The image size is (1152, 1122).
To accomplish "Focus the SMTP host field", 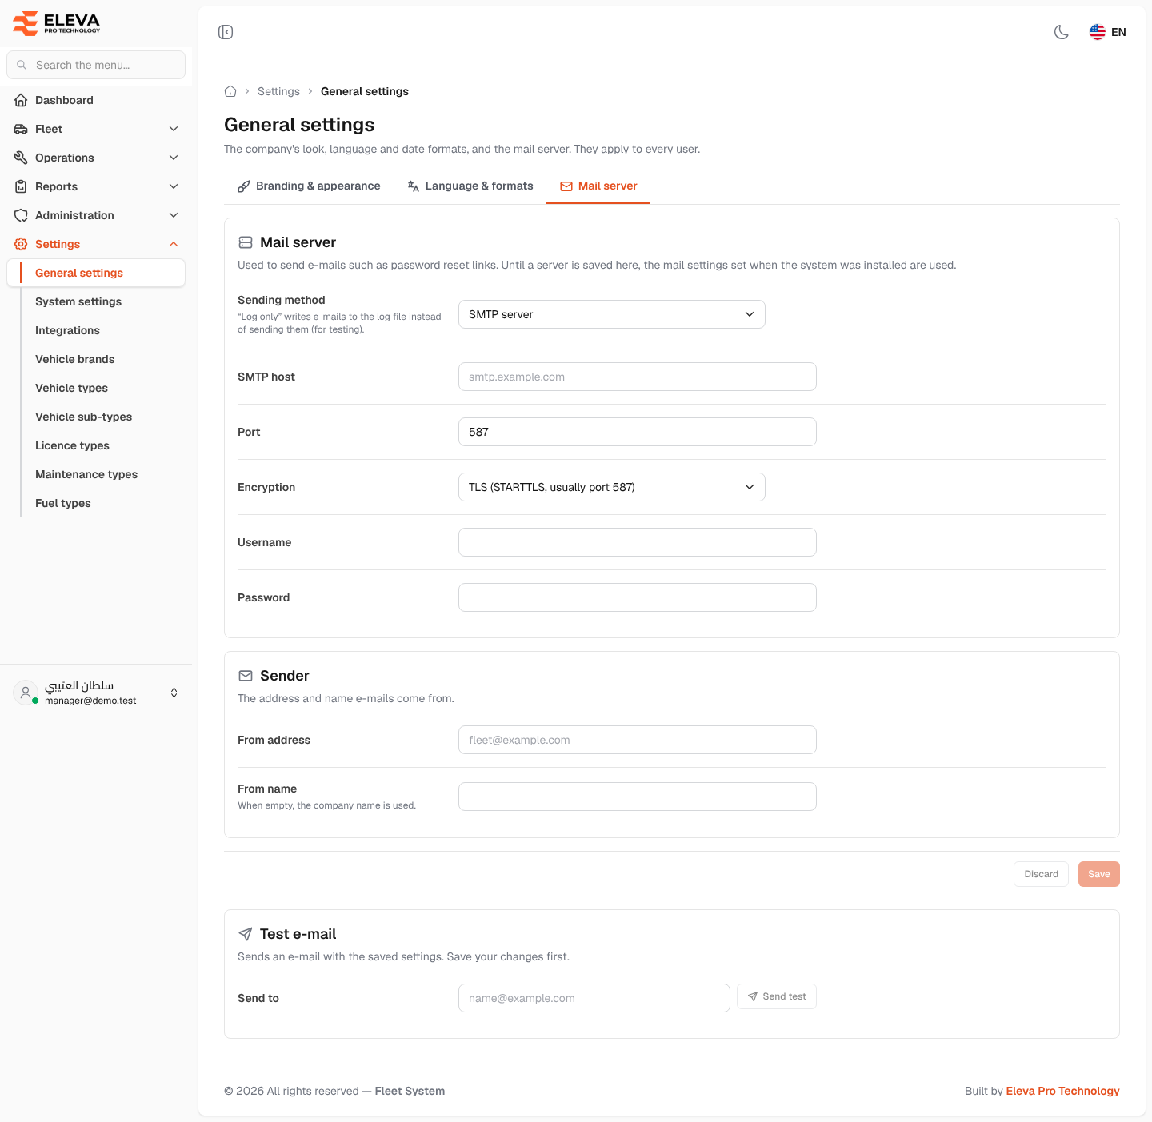I will 638,377.
